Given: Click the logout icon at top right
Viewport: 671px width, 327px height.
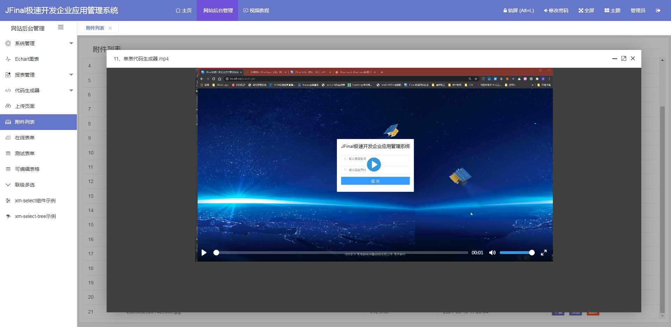Looking at the screenshot, I should pos(658,10).
